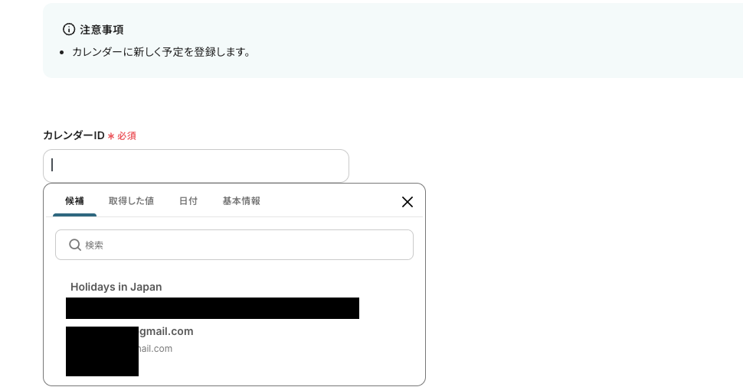Viewport: 743px width, 387px height.
Task: Open the 基本情報 tab
Action: (241, 201)
